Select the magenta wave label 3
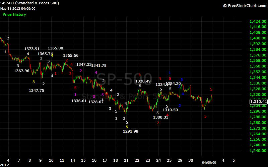The width and height of the screenshot is (268, 167). 94,97
